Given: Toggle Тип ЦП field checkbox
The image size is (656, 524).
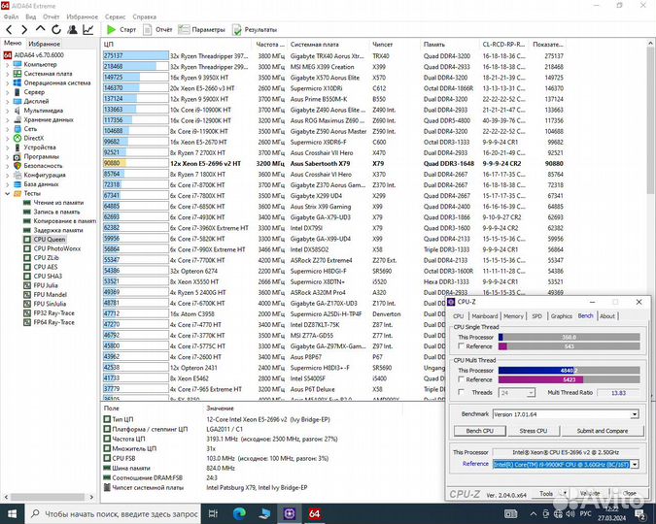Looking at the screenshot, I should tap(107, 419).
